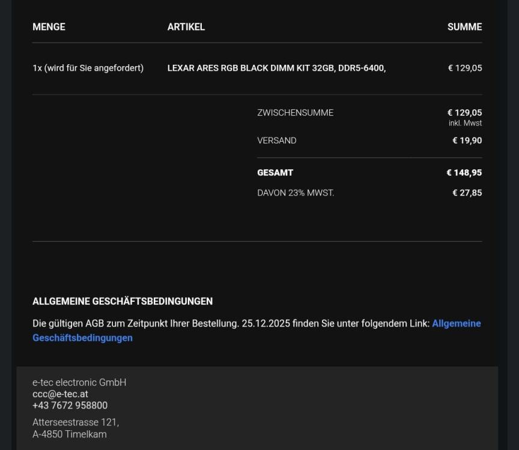Click the 'e-tec electronic GmbH' company name
The image size is (519, 450).
(79, 383)
